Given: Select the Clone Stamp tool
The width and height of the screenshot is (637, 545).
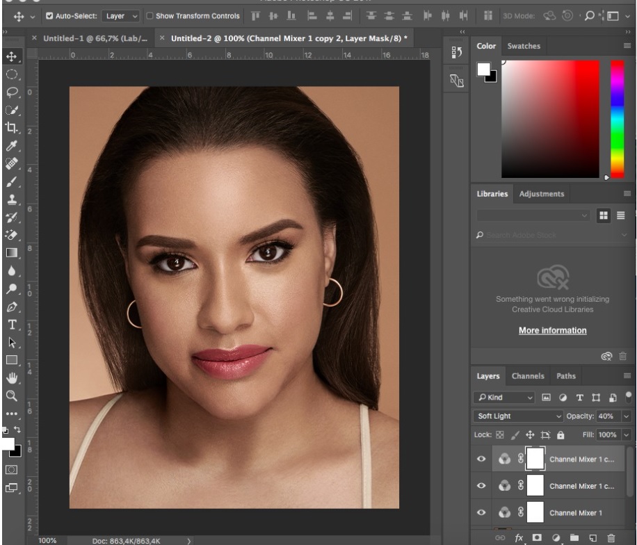Looking at the screenshot, I should [x=12, y=200].
